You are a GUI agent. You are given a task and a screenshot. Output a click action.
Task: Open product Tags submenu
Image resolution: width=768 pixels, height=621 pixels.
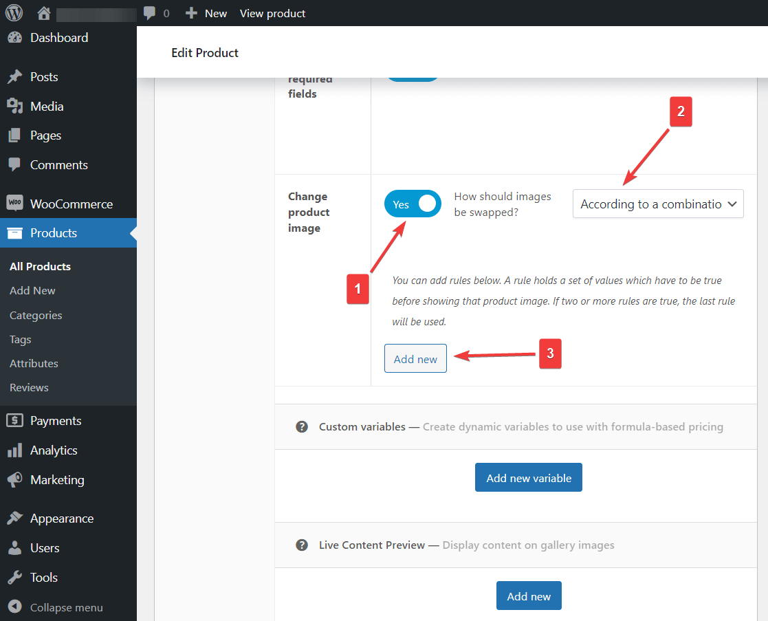[20, 340]
